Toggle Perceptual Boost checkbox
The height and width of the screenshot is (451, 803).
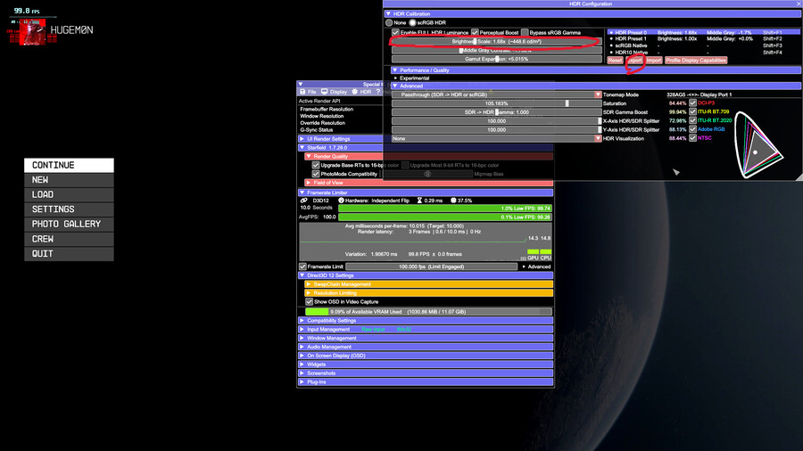[x=475, y=32]
